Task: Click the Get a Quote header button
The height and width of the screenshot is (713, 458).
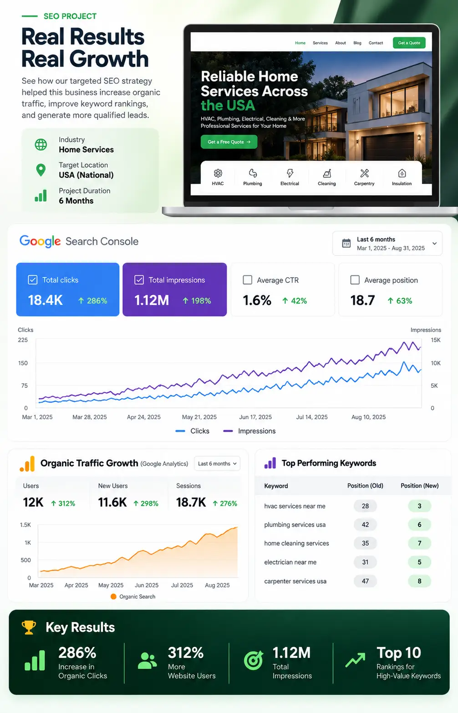Action: pyautogui.click(x=409, y=43)
